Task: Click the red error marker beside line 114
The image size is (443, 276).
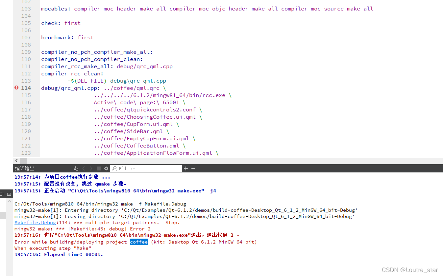Action: 16,88
